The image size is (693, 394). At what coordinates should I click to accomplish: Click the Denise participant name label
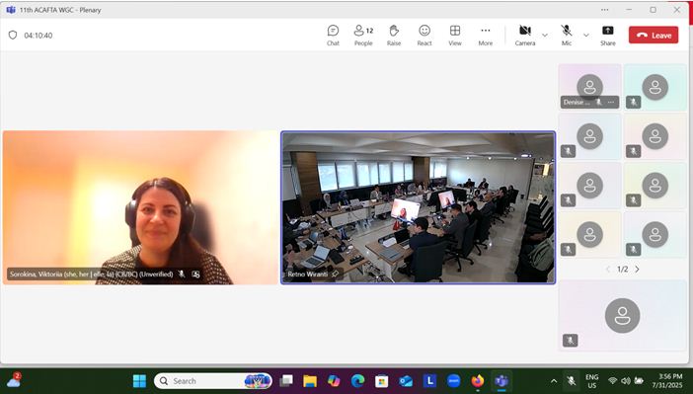tap(577, 102)
